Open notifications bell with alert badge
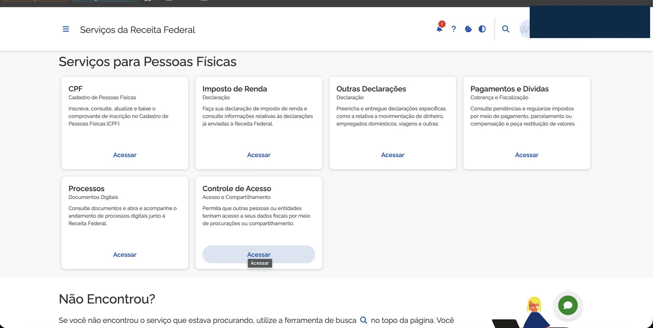 point(440,27)
